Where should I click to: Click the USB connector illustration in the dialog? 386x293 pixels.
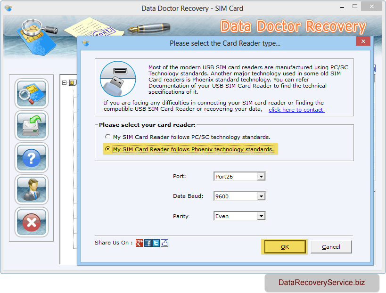click(x=118, y=79)
